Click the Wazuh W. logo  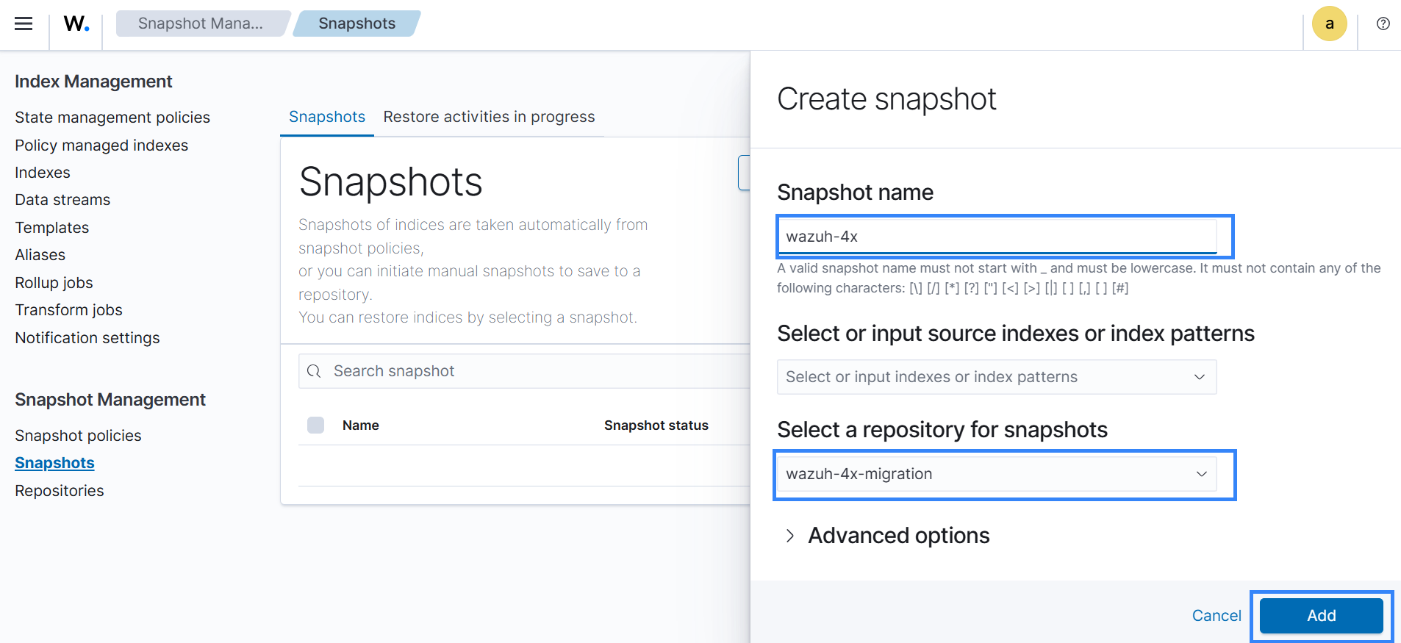click(76, 24)
